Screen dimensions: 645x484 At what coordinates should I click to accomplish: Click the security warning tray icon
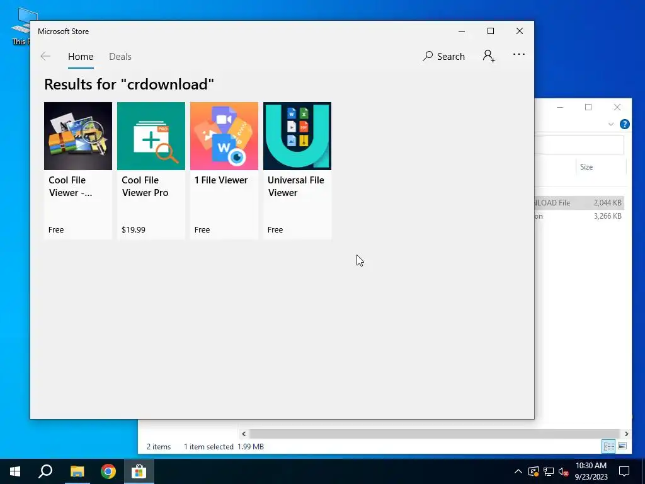click(534, 471)
